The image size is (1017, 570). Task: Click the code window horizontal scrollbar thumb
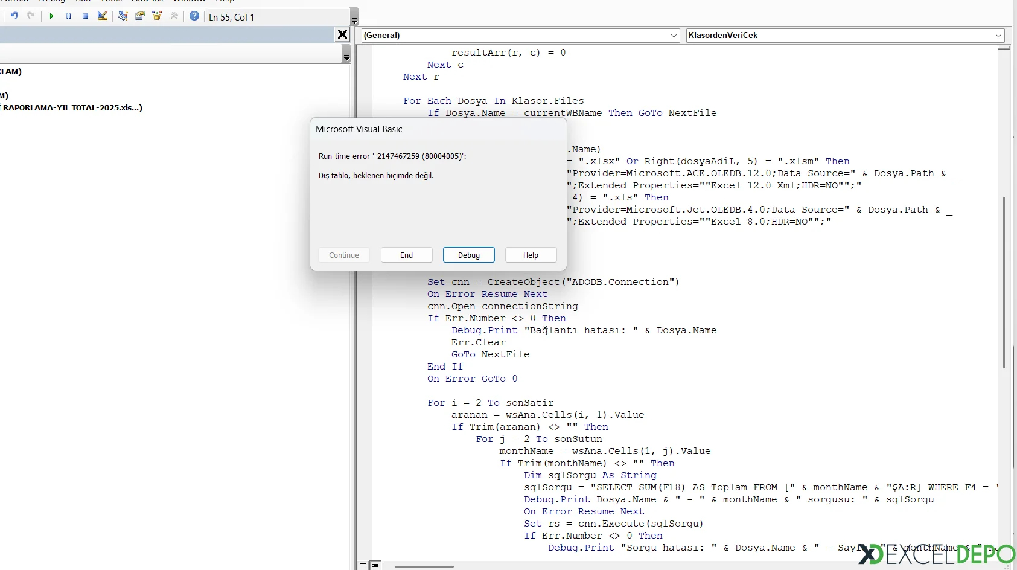tap(424, 566)
